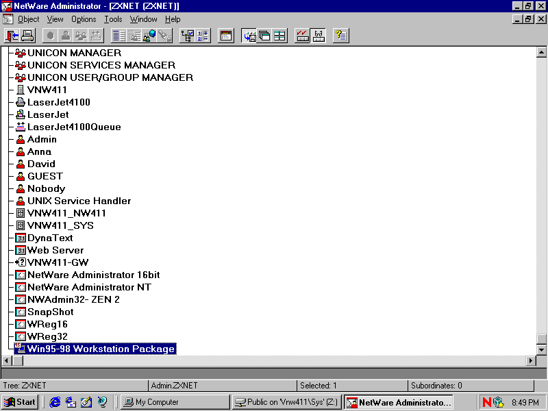Image resolution: width=548 pixels, height=411 pixels.
Task: Click the trustees icon with blue cube
Action: point(149,36)
